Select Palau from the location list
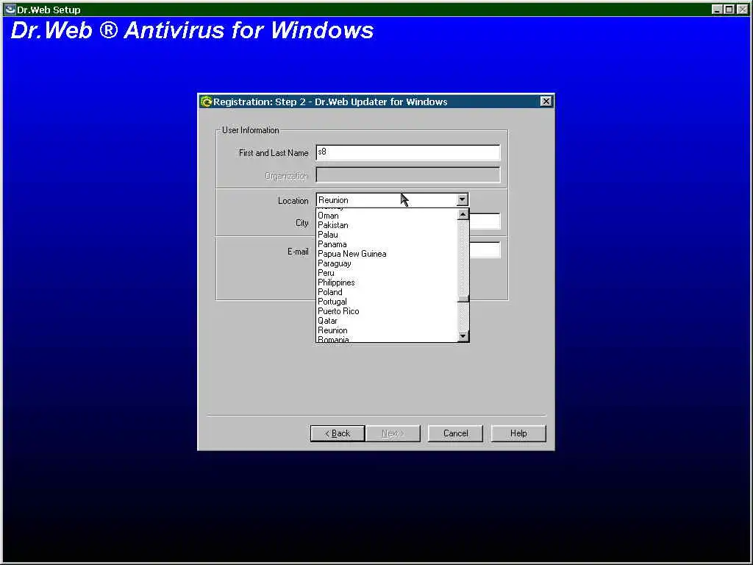The height and width of the screenshot is (565, 753). click(x=387, y=235)
